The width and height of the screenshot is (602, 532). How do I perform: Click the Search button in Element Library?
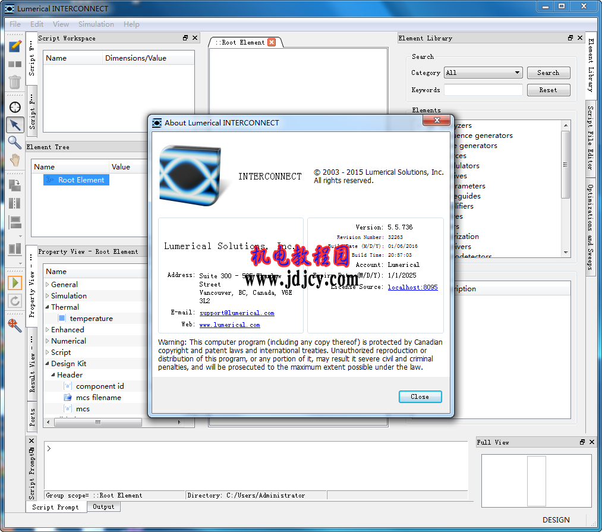[549, 73]
